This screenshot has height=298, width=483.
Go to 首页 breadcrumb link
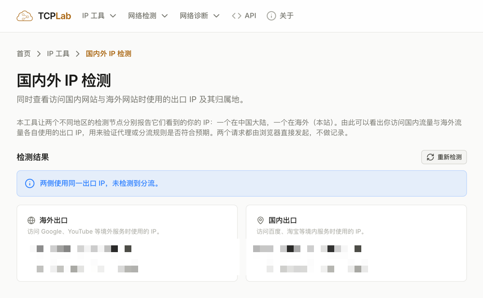tap(24, 54)
